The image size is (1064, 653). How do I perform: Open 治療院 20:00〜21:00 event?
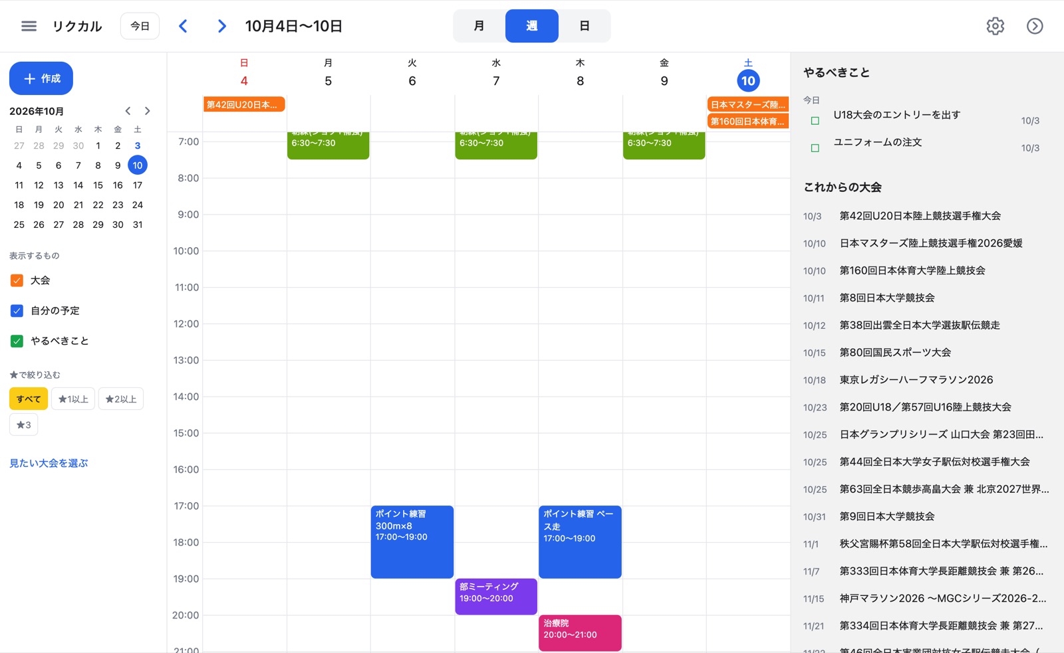(x=580, y=632)
